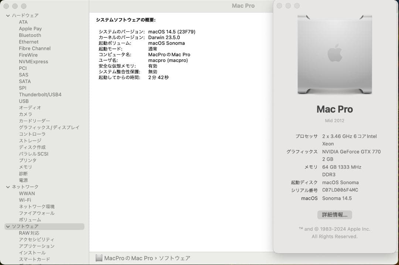This screenshot has height=265, width=399.
Task: Open NVMExpress details
Action: 33,62
